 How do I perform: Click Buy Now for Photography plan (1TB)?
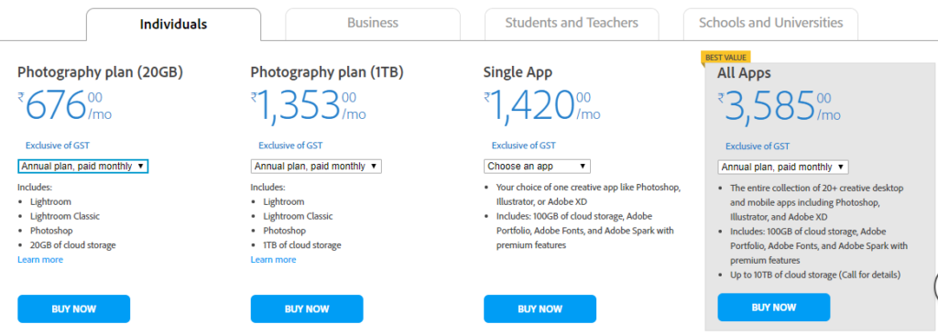click(307, 308)
